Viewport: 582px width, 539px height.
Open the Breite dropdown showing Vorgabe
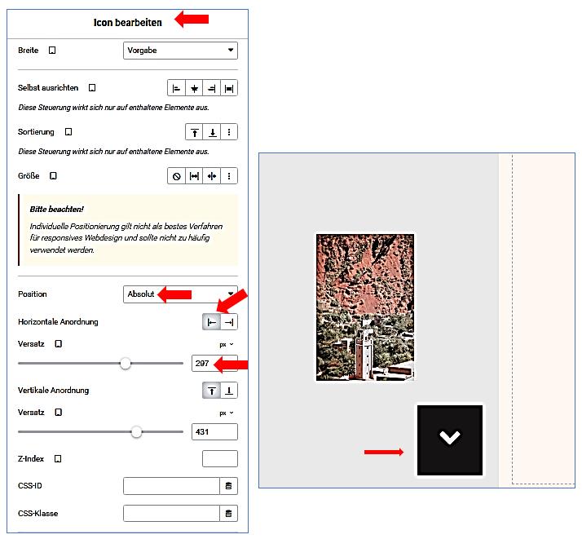pos(180,51)
